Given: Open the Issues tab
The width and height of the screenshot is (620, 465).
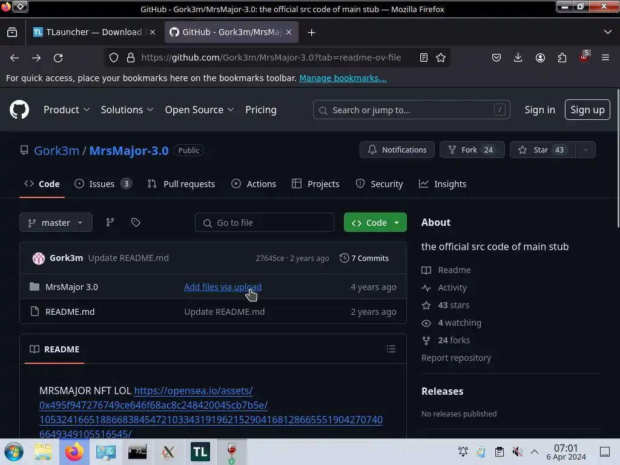Looking at the screenshot, I should tap(103, 184).
